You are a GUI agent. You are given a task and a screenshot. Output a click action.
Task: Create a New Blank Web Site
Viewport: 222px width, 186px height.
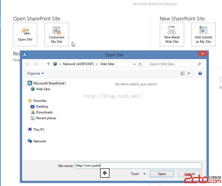[172, 34]
